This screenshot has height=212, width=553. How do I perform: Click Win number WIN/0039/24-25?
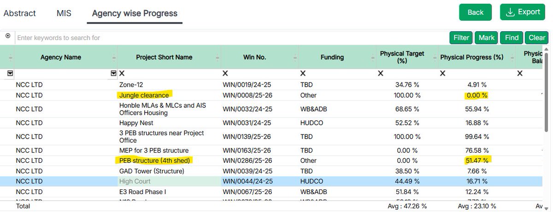[247, 171]
